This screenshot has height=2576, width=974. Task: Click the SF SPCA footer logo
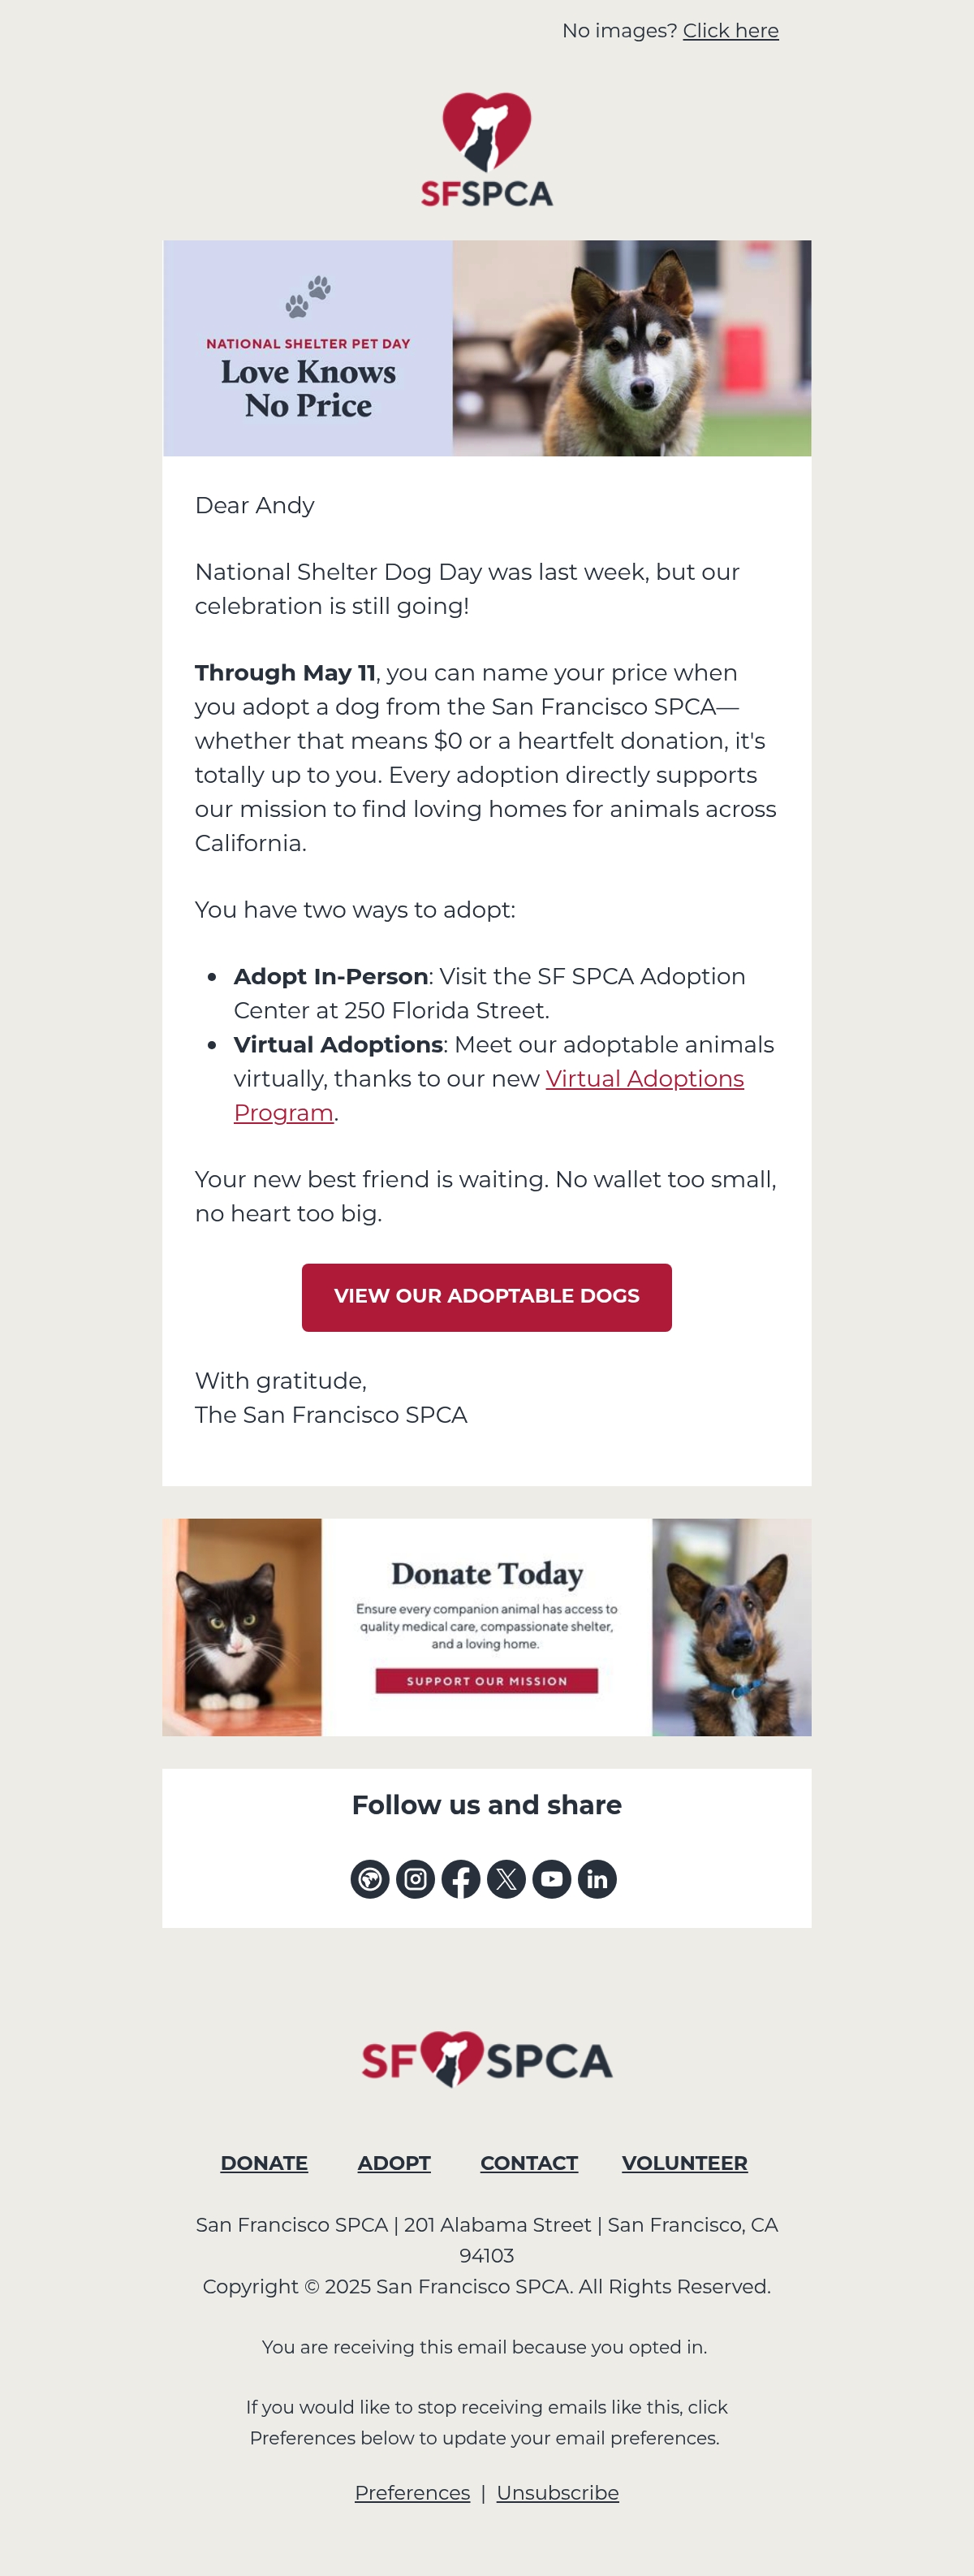tap(486, 2059)
